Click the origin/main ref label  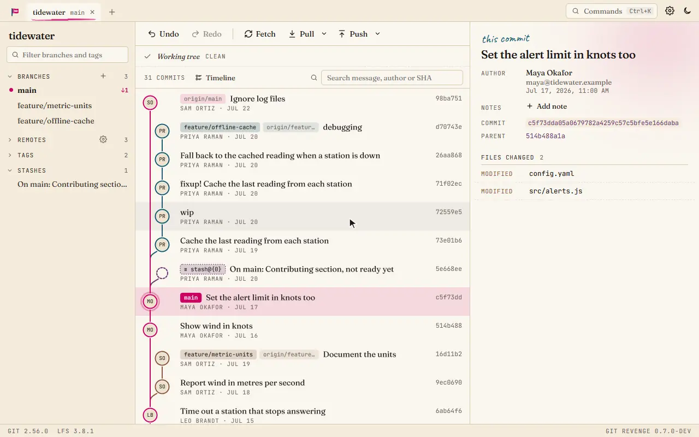click(x=203, y=99)
